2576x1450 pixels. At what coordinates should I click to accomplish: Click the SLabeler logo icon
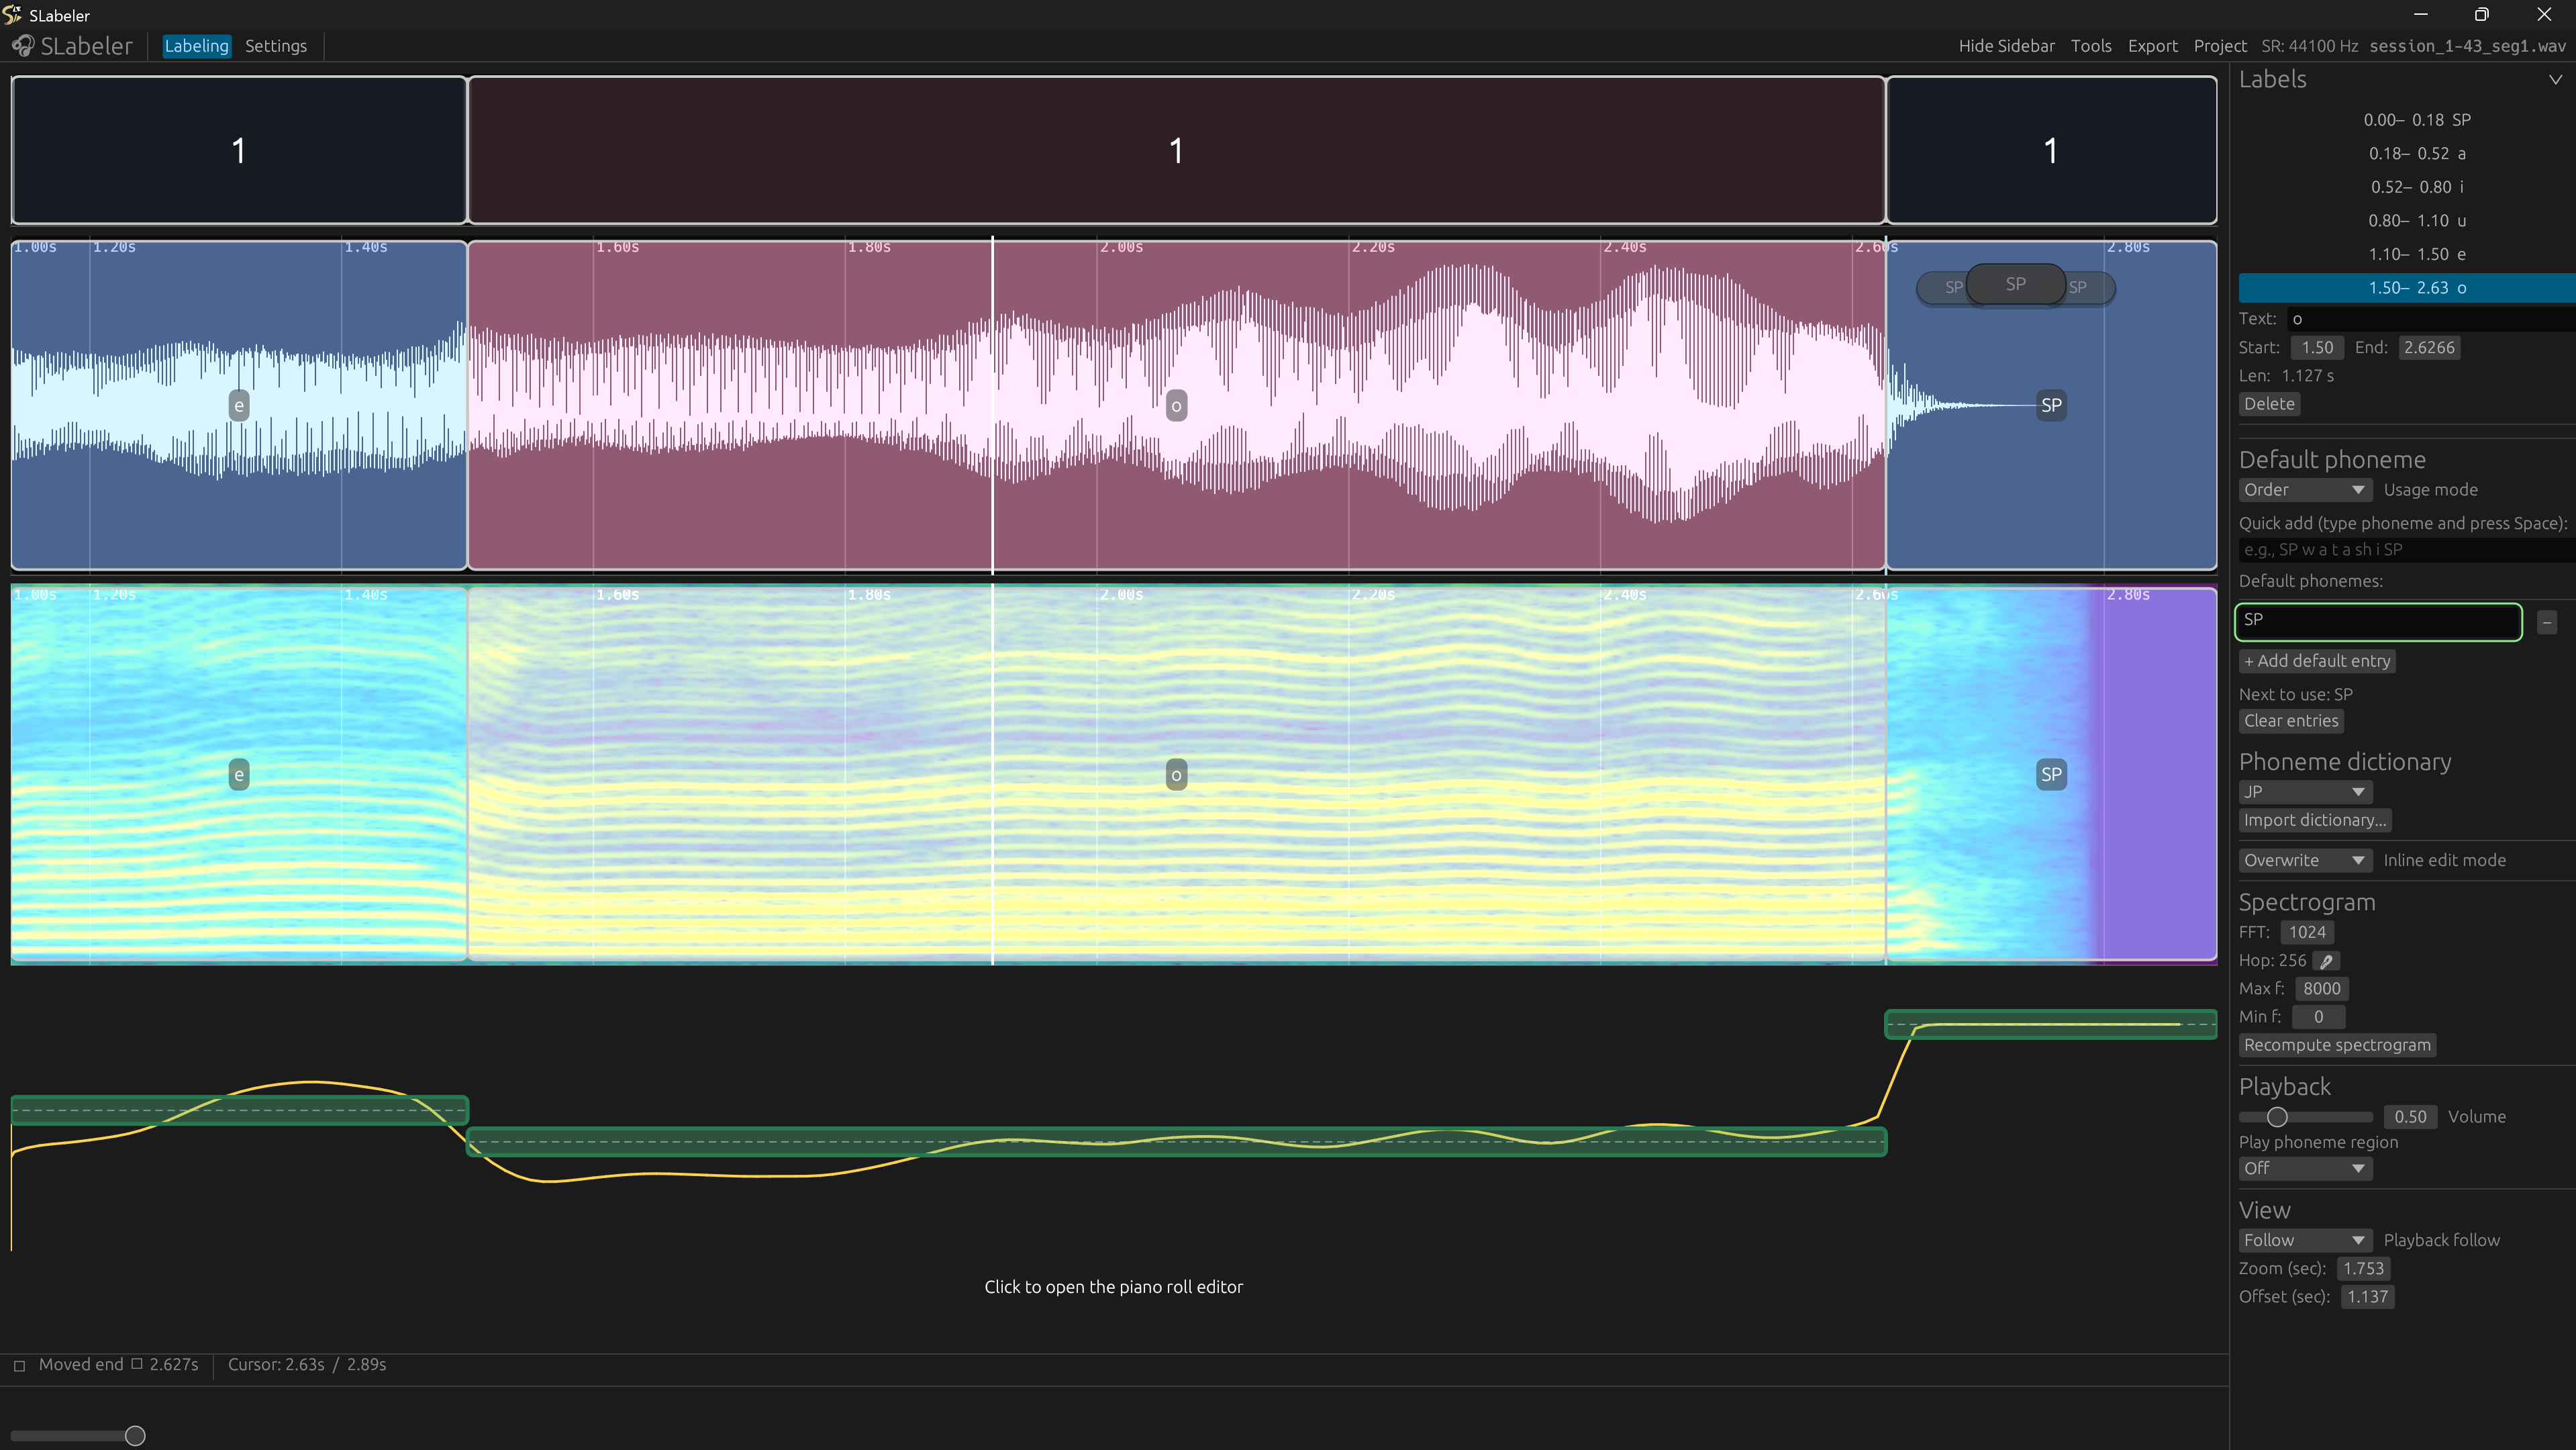22,46
